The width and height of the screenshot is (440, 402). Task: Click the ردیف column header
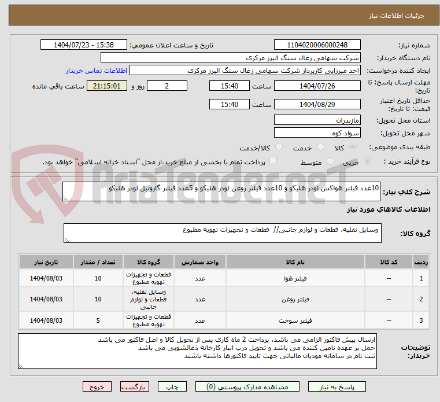(421, 262)
